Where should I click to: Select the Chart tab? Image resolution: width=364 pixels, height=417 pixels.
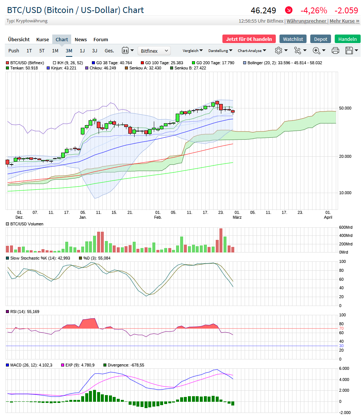[62, 39]
